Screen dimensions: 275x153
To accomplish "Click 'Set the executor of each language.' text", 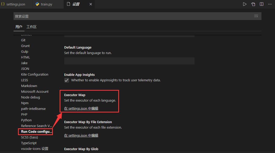I will pos(90,100).
